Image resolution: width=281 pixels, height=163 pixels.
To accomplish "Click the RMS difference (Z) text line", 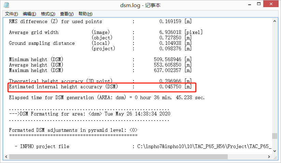I will (55, 22).
